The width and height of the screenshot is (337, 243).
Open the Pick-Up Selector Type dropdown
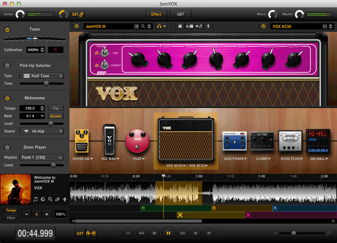coord(41,76)
